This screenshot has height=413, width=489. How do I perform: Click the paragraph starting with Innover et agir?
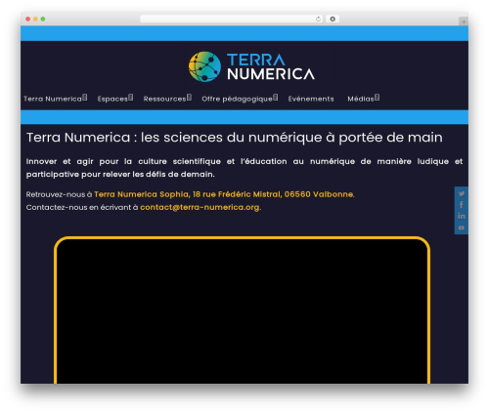[x=244, y=168]
